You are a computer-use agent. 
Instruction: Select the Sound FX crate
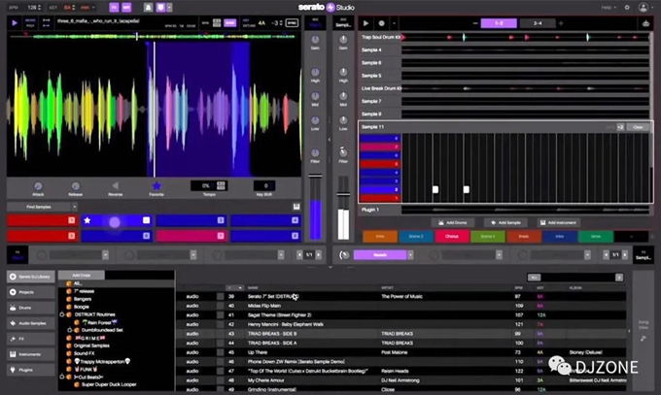click(84, 353)
